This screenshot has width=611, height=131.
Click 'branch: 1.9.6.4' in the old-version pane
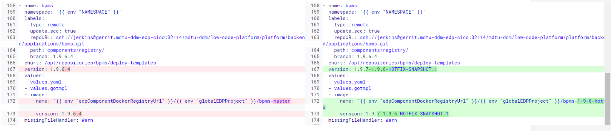click(52, 57)
